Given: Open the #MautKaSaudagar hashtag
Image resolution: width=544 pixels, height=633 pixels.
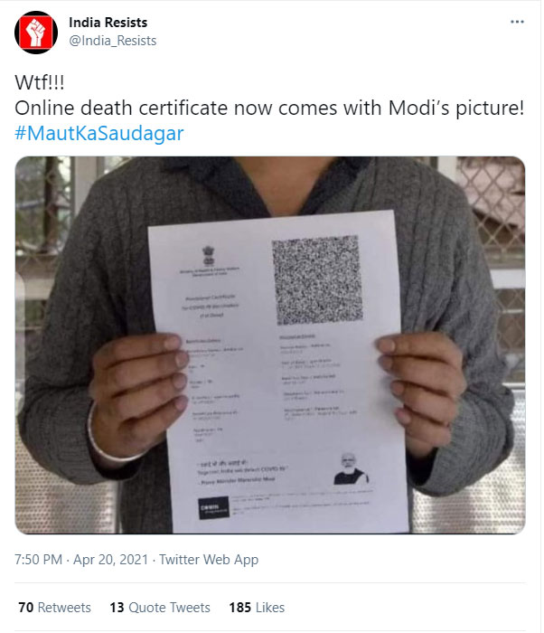Looking at the screenshot, I should point(99,133).
